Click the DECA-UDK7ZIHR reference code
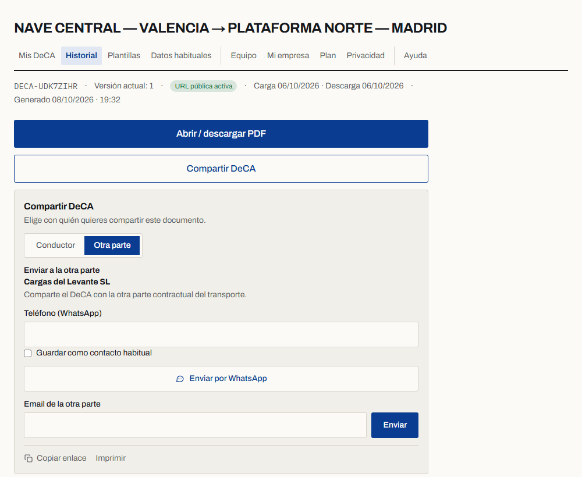Viewport: 582px width, 477px height. pyautogui.click(x=45, y=87)
